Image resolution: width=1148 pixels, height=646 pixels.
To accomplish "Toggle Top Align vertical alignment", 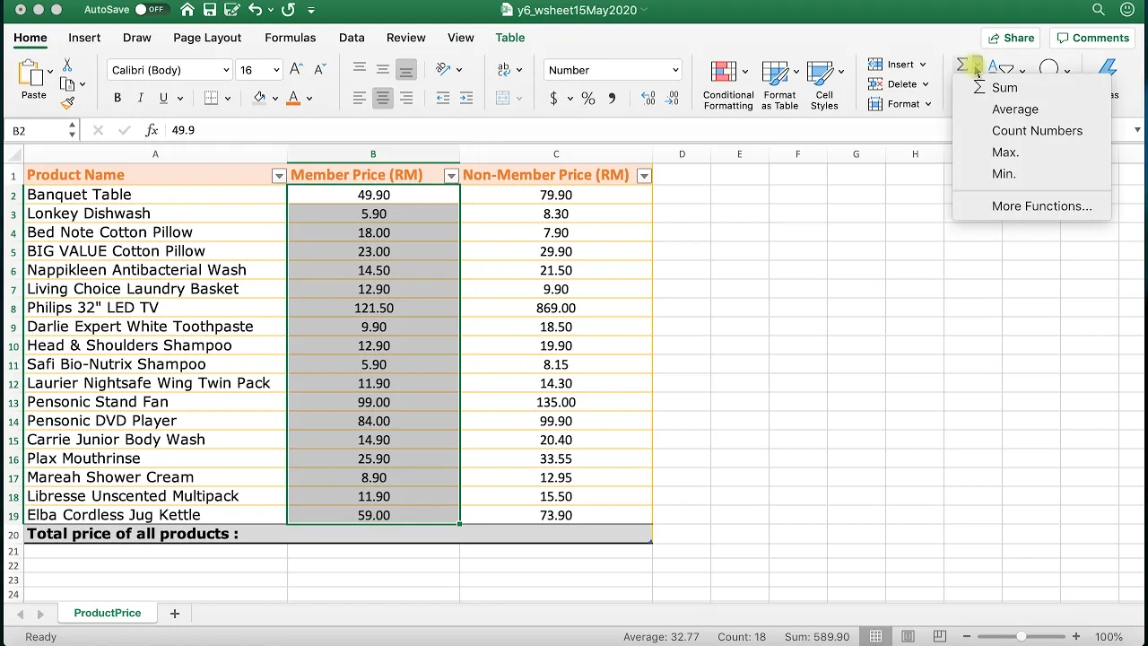I will (360, 69).
